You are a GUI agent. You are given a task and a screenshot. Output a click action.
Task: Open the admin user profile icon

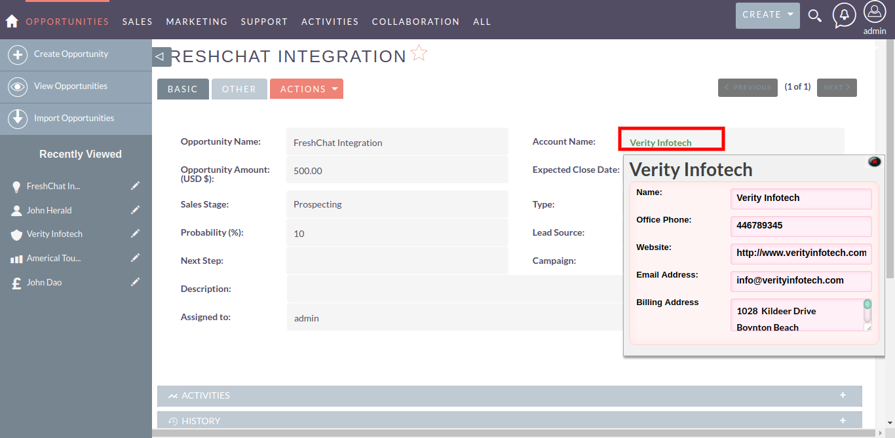coord(875,12)
